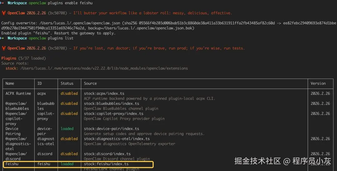Click 'stock:bluebubbles/index.ts' source entry
Viewport: 337px width, 171px height.
[x=111, y=104]
